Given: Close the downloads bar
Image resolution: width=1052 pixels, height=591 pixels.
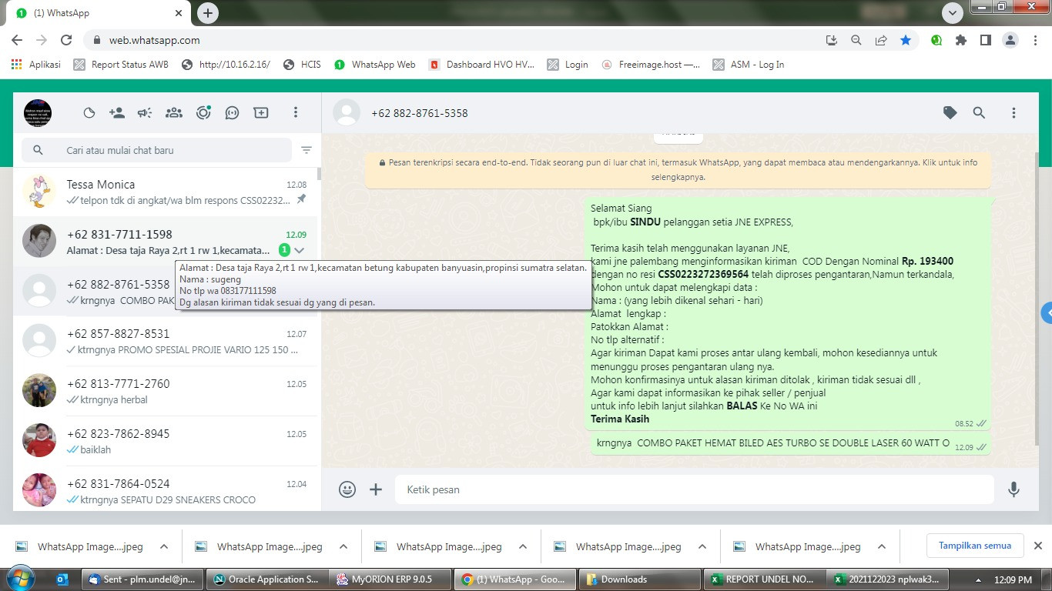Looking at the screenshot, I should tap(1037, 546).
